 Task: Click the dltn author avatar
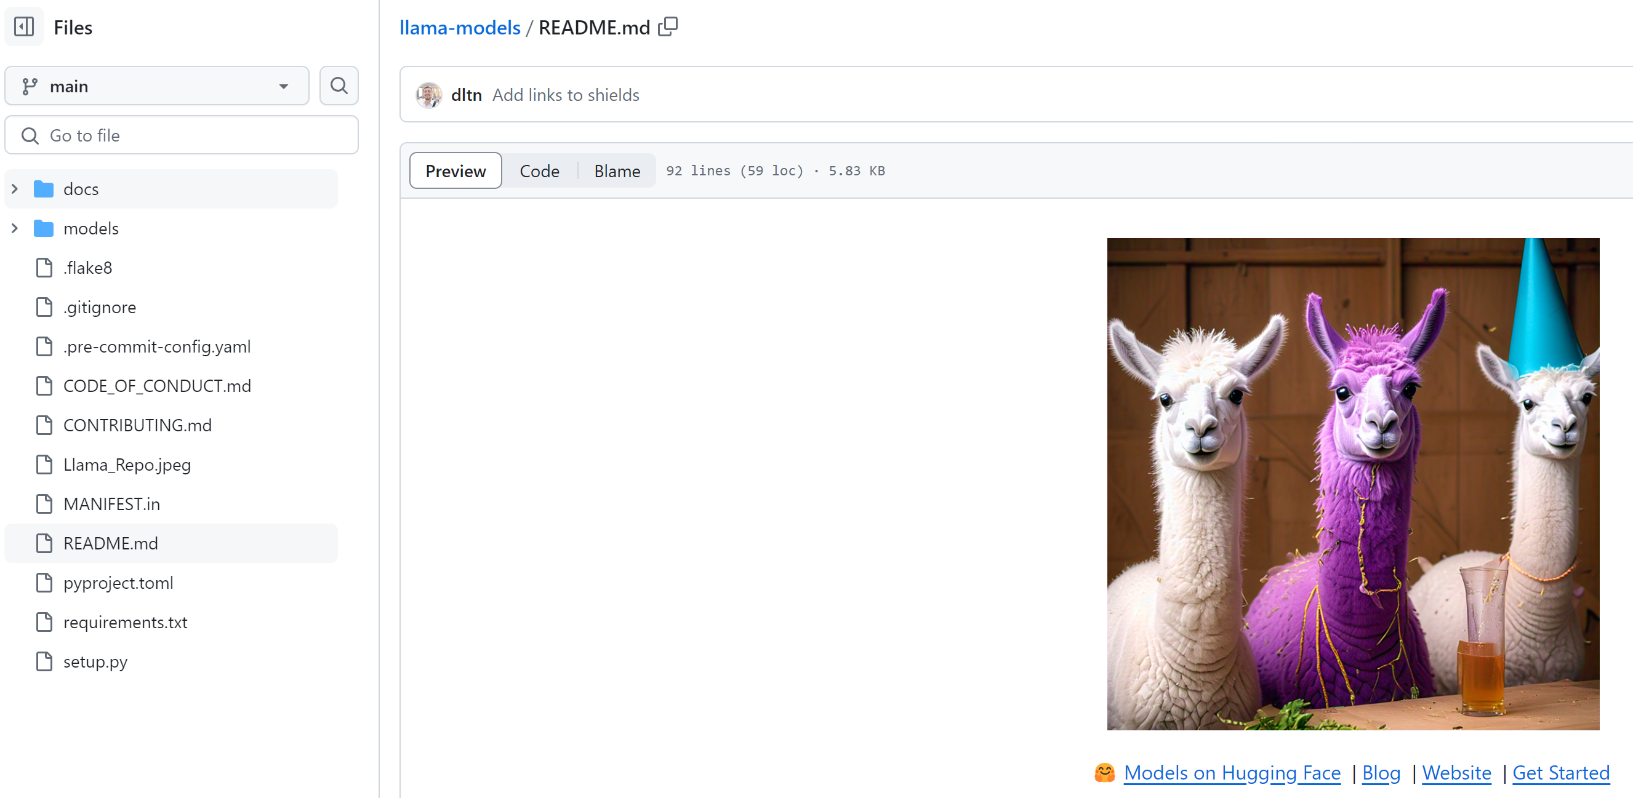pyautogui.click(x=428, y=95)
